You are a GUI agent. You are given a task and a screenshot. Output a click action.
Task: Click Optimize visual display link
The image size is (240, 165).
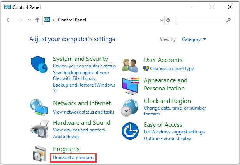point(167,138)
